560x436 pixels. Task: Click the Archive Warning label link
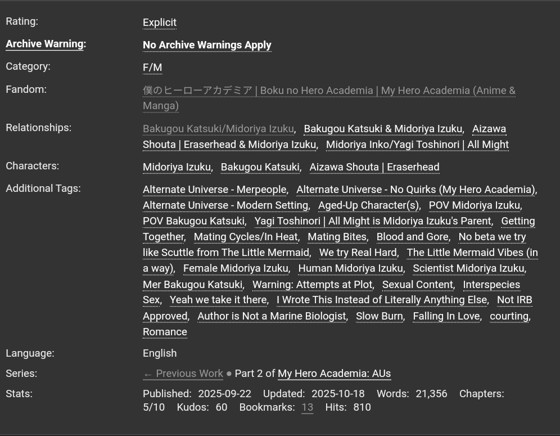coord(44,44)
